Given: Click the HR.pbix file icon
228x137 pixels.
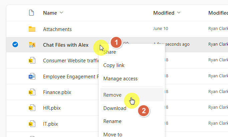Looking at the screenshot, I should click(32, 108).
